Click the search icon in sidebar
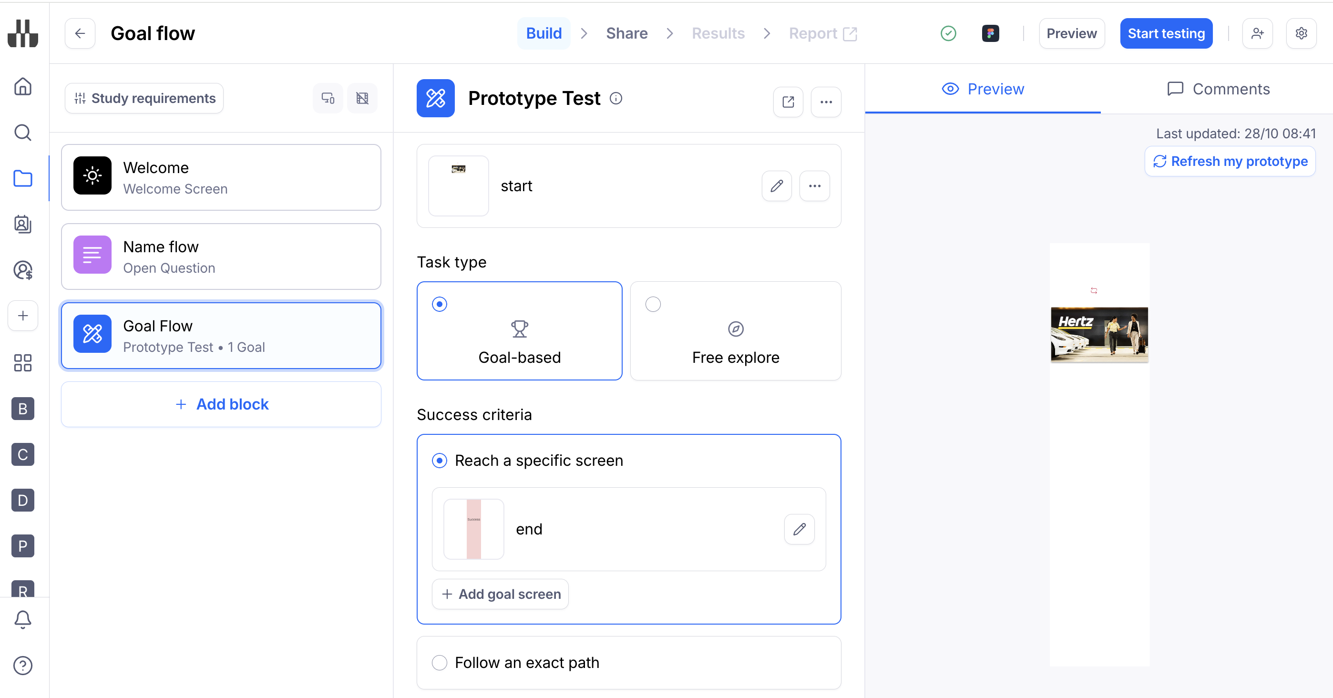Viewport: 1333px width, 698px height. coord(23,133)
